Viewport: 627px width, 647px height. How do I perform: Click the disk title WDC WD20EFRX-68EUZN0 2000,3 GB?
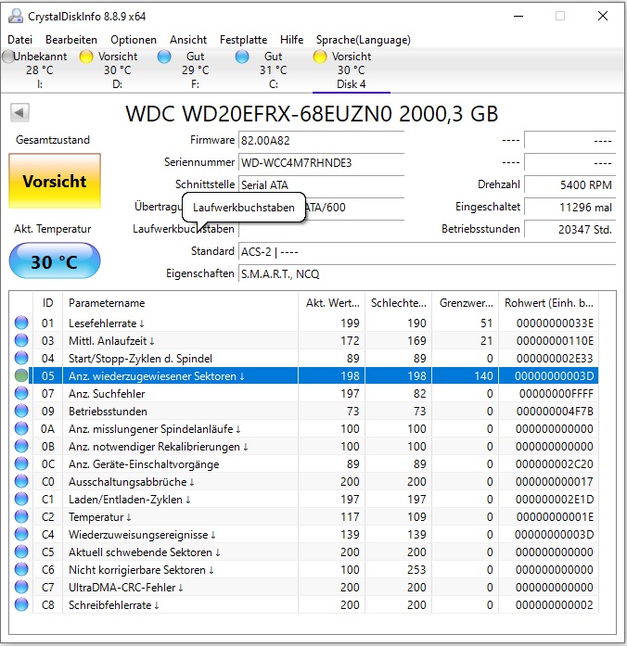(312, 114)
